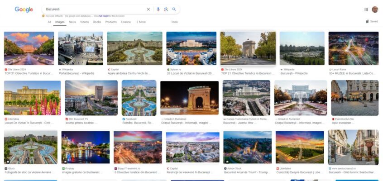Open the iStock aerial fountains thumbnail

point(30,147)
